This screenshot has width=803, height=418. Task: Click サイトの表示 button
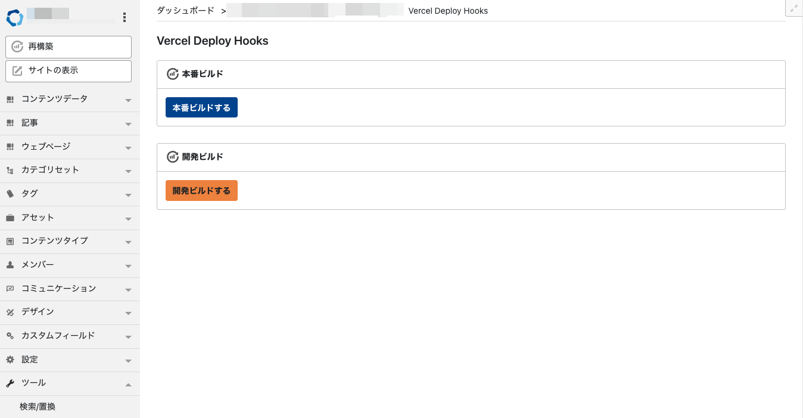[69, 71]
